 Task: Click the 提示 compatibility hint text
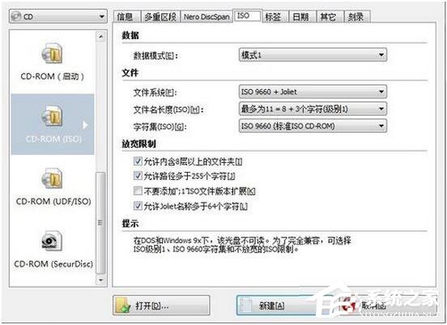click(242, 245)
